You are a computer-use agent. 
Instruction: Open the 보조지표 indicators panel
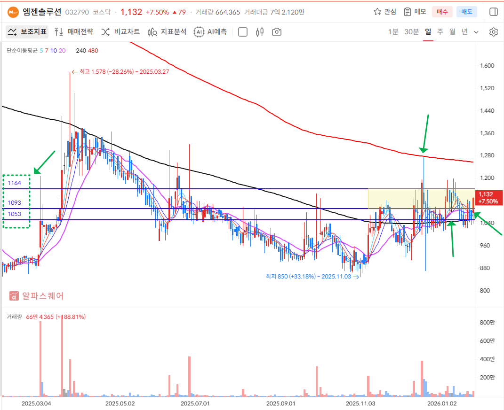tap(27, 32)
